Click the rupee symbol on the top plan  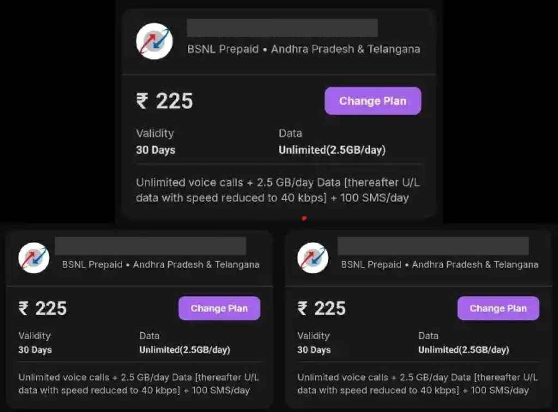tap(141, 101)
